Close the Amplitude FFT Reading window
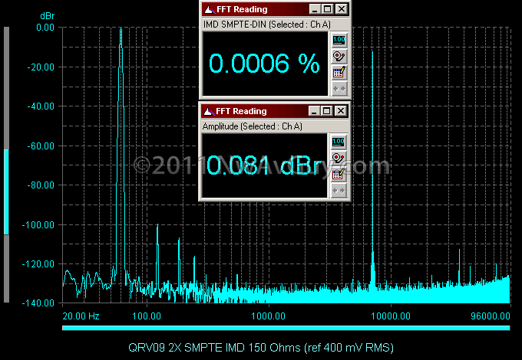The width and height of the screenshot is (522, 360). (341, 111)
